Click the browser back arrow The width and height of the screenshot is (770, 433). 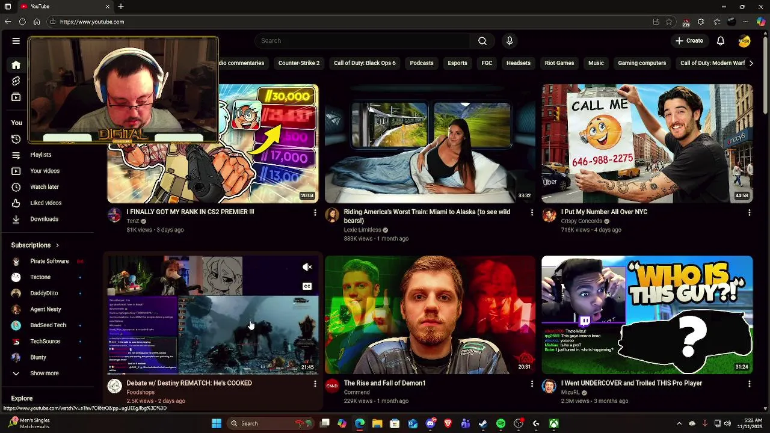(8, 22)
